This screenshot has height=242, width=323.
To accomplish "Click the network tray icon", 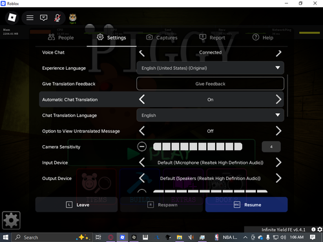I will (x=275, y=237).
